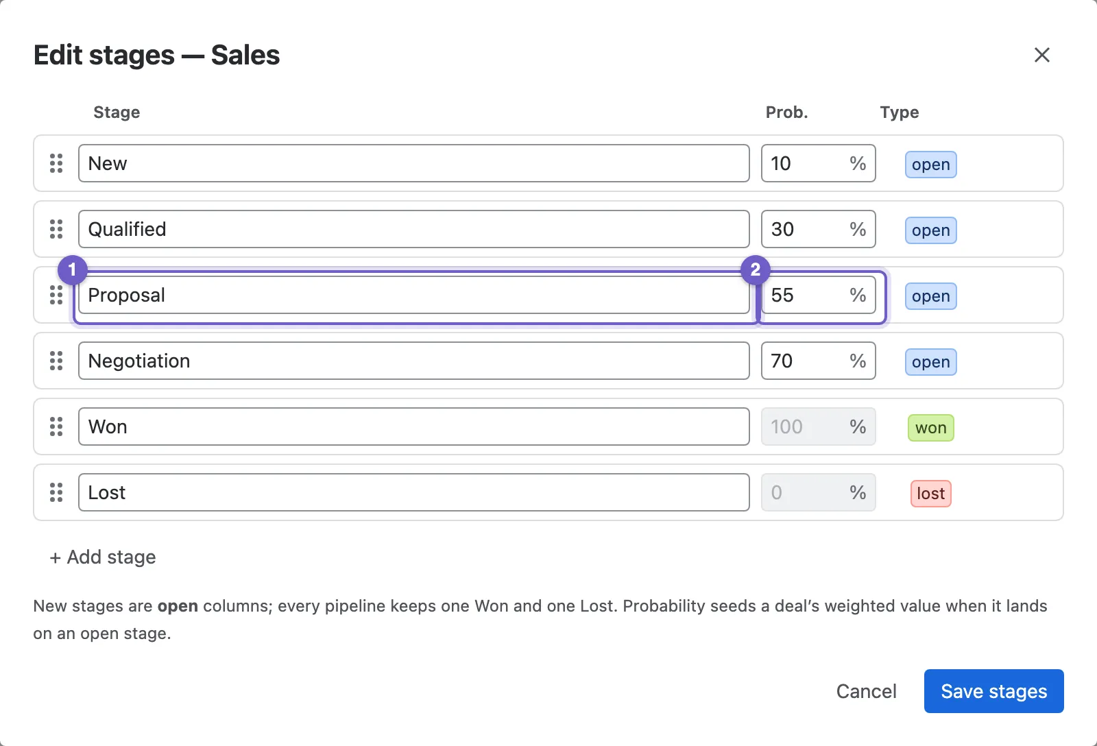Image resolution: width=1097 pixels, height=746 pixels.
Task: Click the Edit stages — Sales title
Action: (x=156, y=55)
